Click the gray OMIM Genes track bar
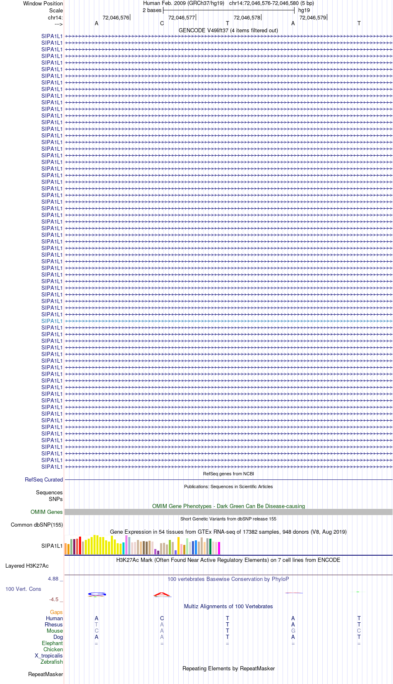This screenshot has height=684, width=393. click(x=228, y=512)
